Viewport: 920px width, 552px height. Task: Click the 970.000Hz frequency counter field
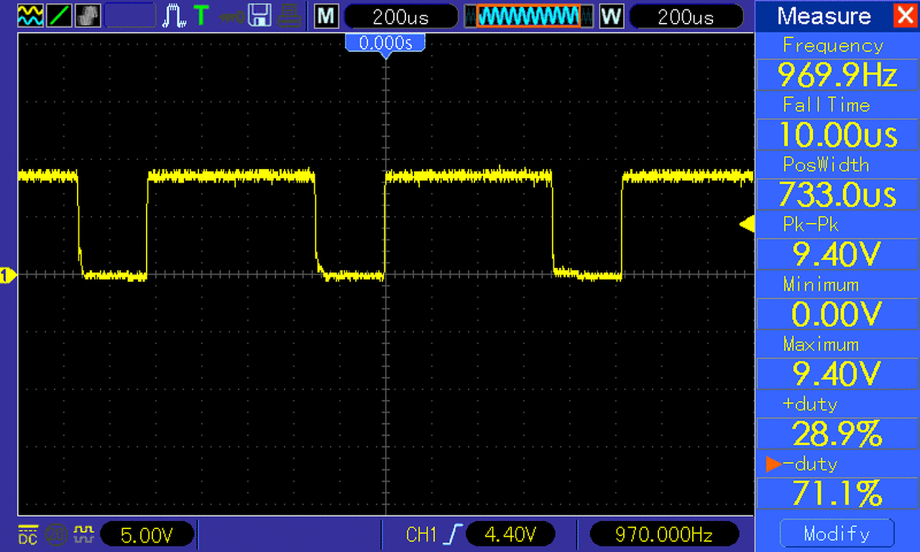pyautogui.click(x=664, y=534)
